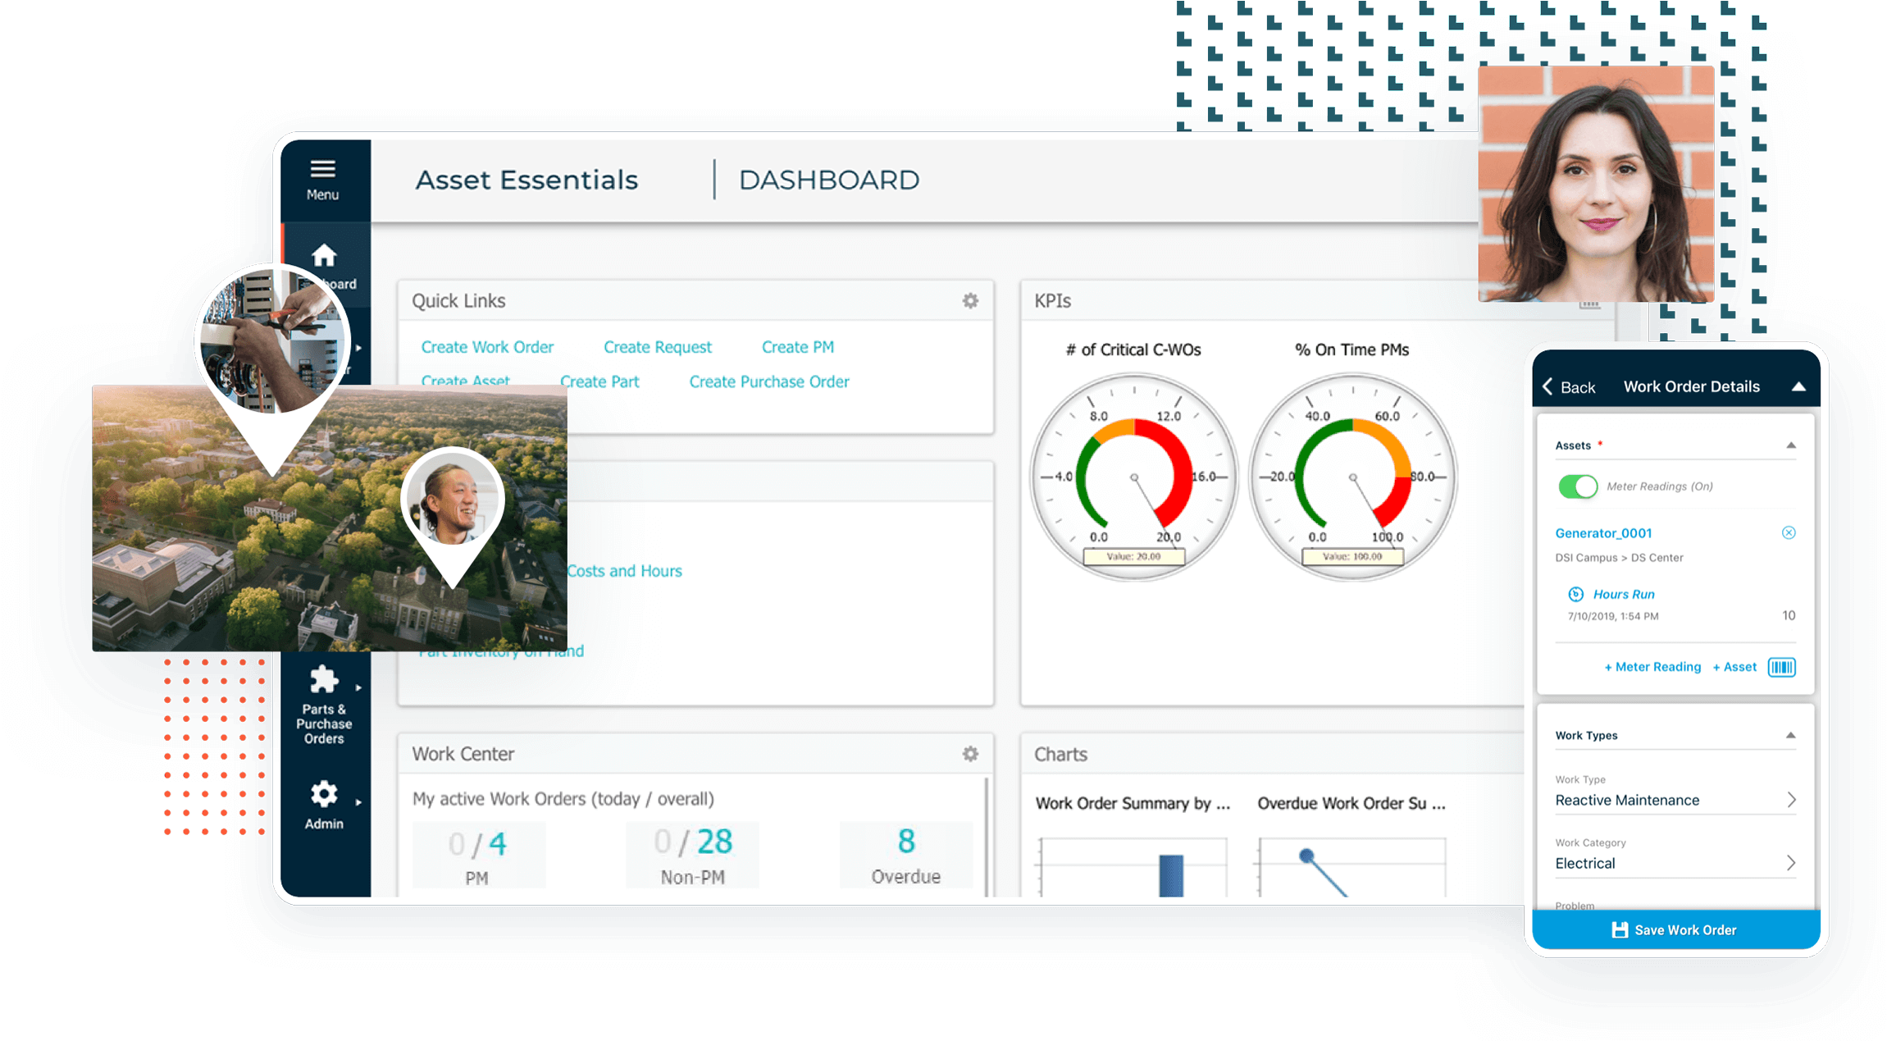The width and height of the screenshot is (1887, 1041).
Task: Click 'DSI Campus > DS Center' location text
Action: click(1619, 558)
